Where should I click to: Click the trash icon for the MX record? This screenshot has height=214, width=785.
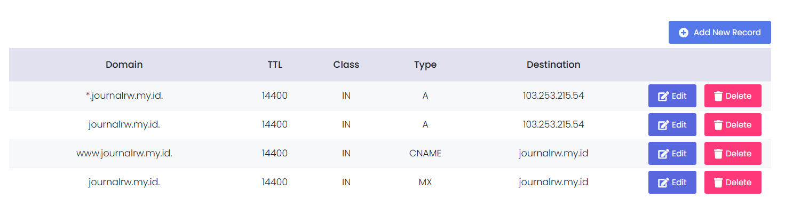coord(718,183)
